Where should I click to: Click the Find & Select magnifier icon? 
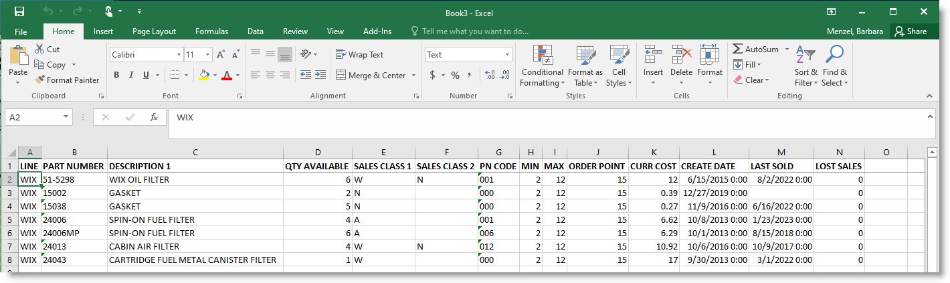[x=834, y=55]
